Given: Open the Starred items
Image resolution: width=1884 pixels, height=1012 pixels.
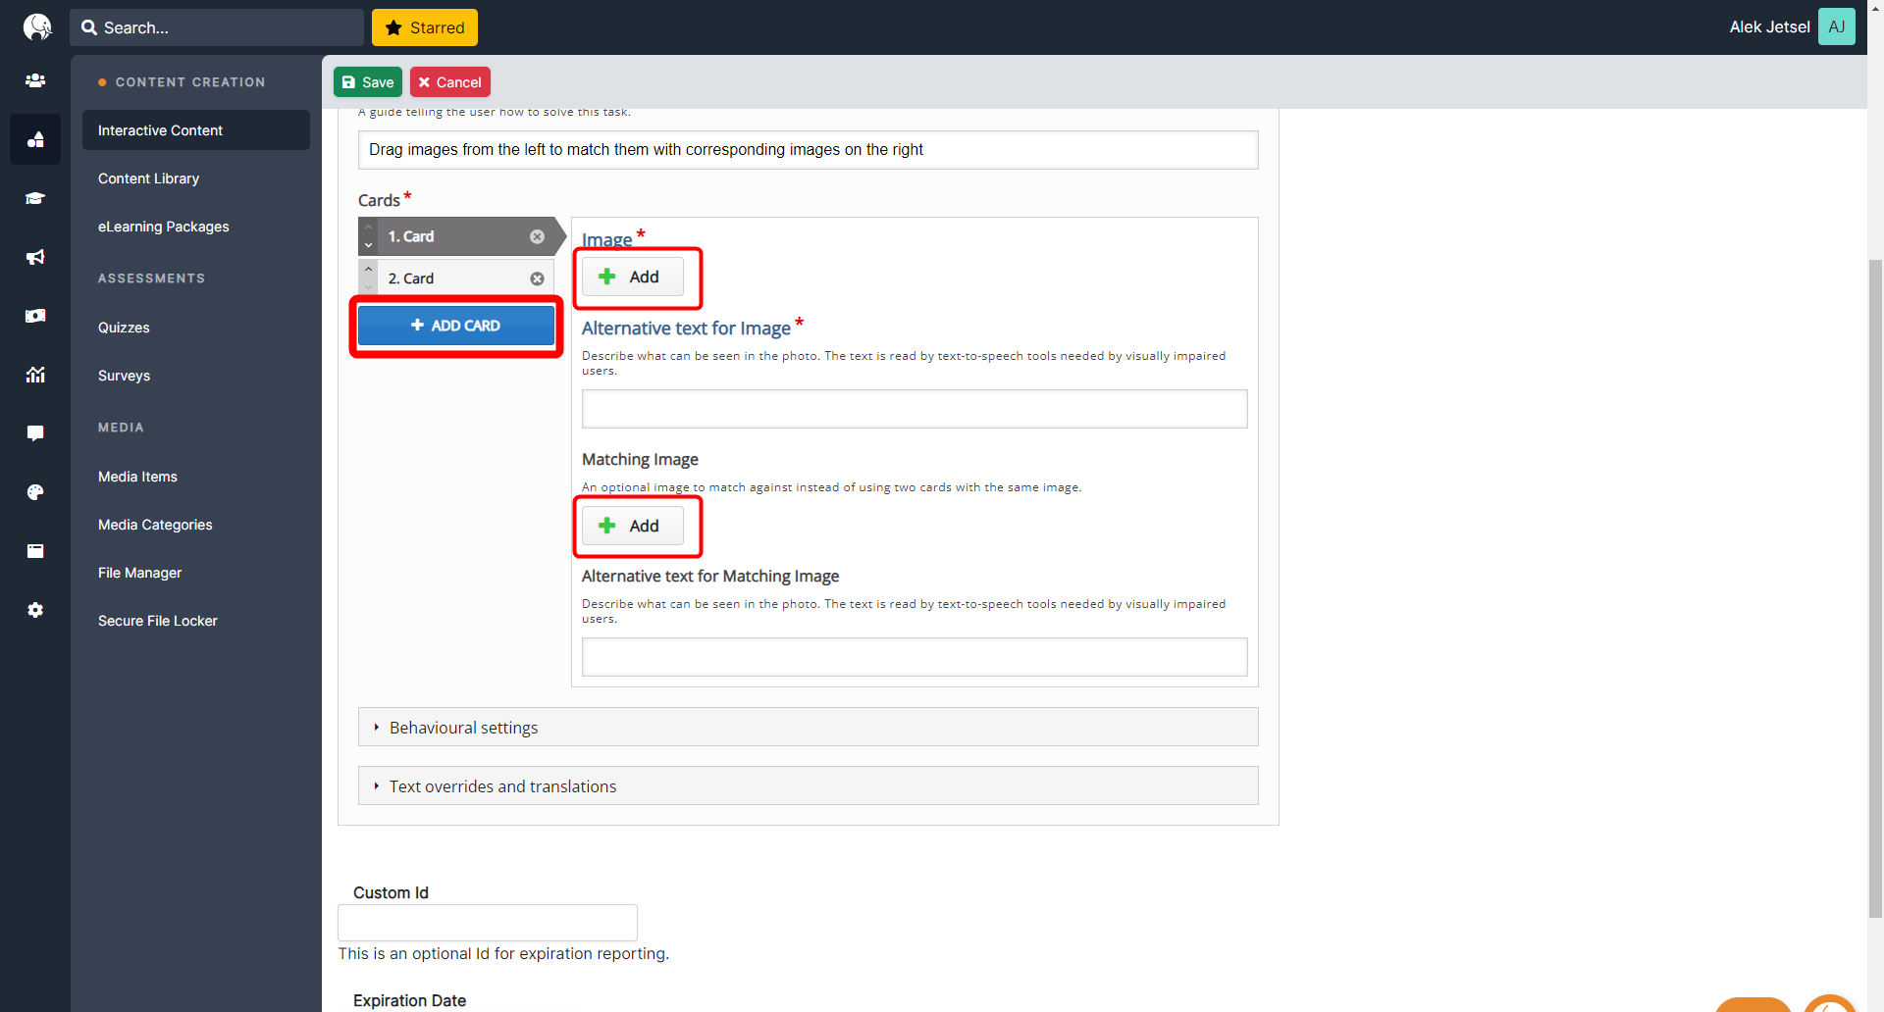Looking at the screenshot, I should pos(425,27).
